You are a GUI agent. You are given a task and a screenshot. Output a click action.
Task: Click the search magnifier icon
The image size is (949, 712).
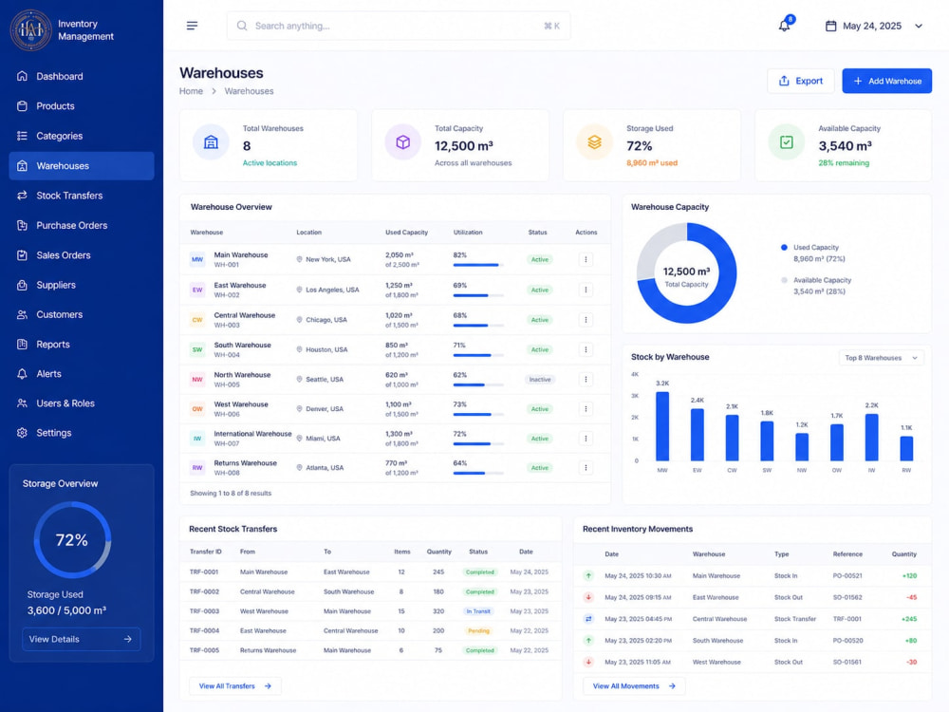[241, 26]
